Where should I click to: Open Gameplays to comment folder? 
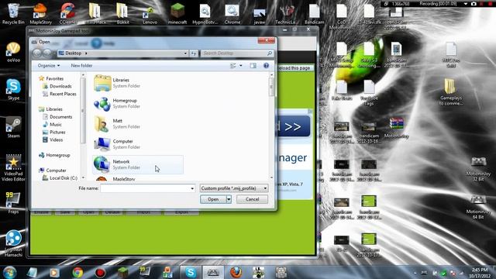click(450, 91)
